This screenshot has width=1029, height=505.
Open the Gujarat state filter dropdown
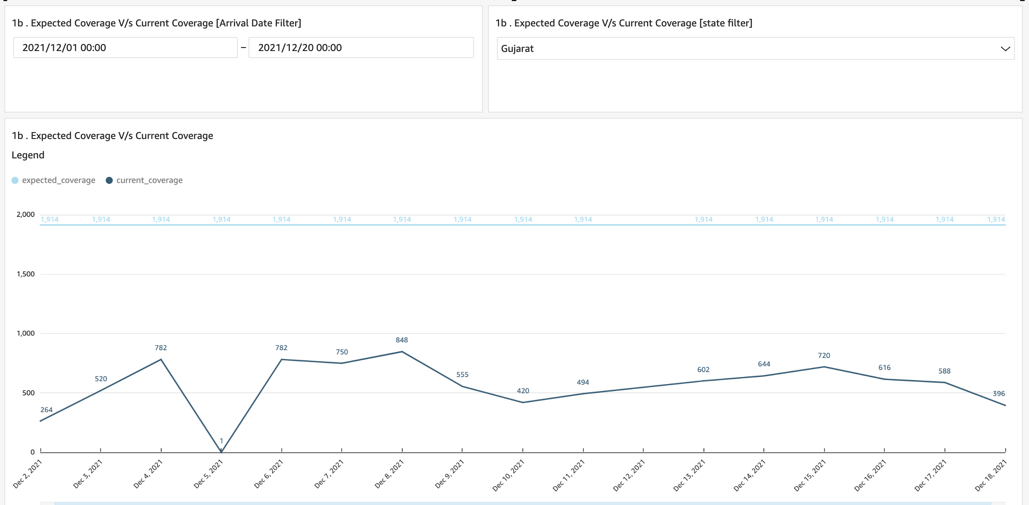click(x=755, y=48)
